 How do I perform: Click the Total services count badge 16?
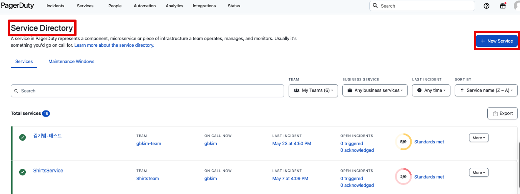(x=46, y=113)
